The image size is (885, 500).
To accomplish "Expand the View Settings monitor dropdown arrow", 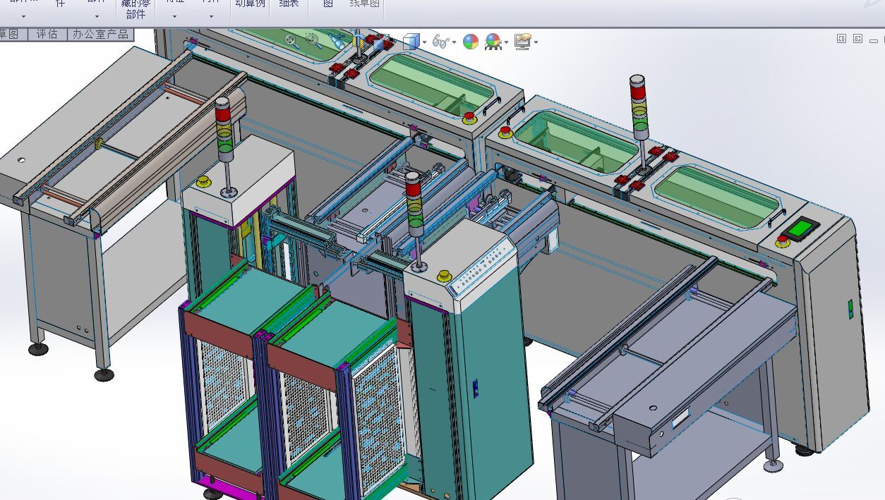I will pos(536,43).
